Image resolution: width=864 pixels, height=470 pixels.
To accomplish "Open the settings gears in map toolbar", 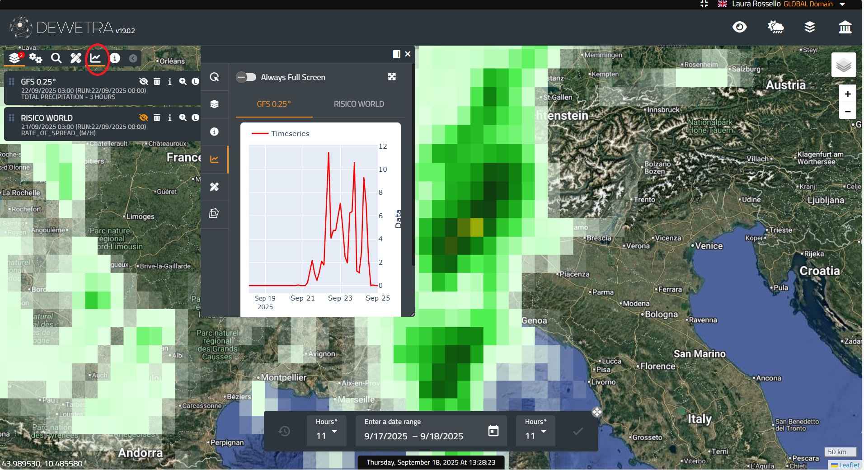I will [36, 58].
